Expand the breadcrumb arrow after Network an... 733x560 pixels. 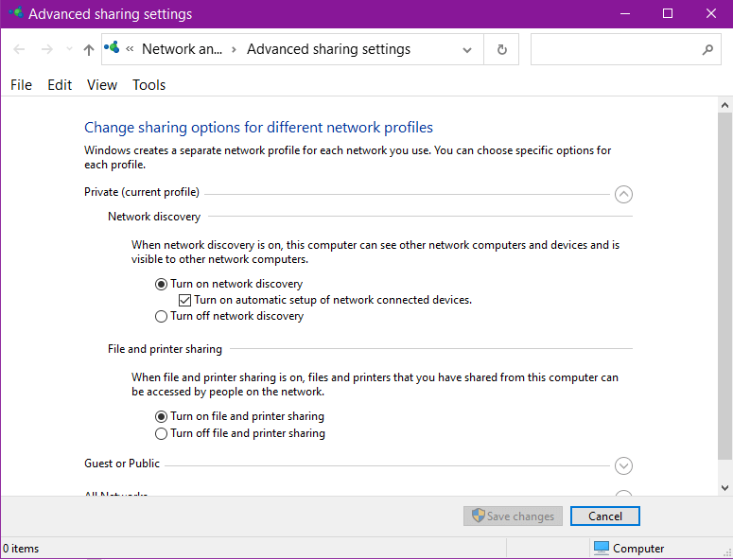click(x=234, y=49)
